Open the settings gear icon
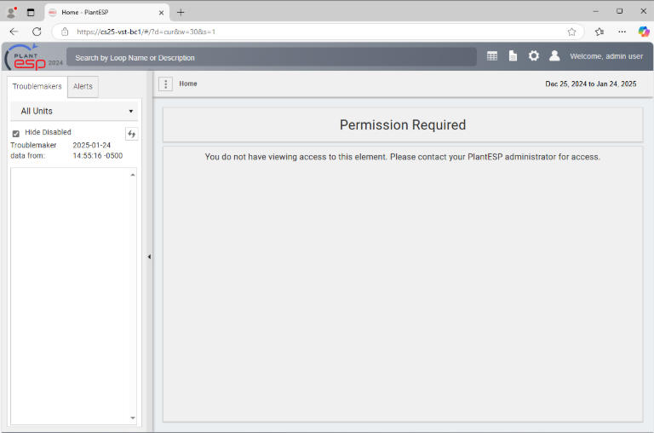Viewport: 654px width, 433px height. click(x=533, y=56)
